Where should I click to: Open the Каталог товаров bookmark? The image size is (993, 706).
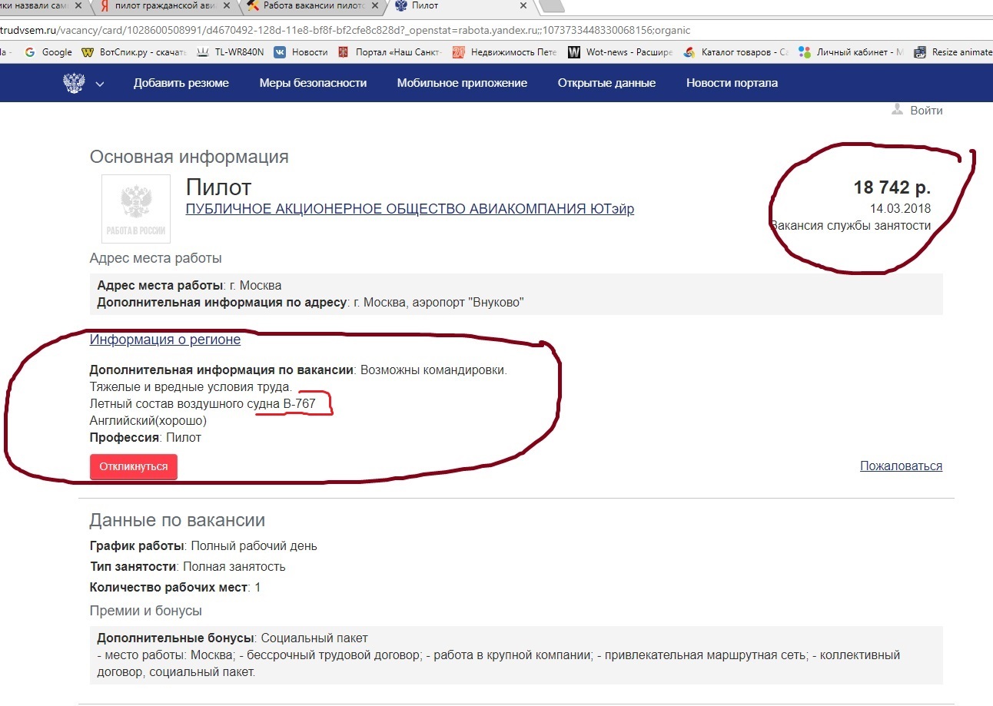click(x=736, y=52)
